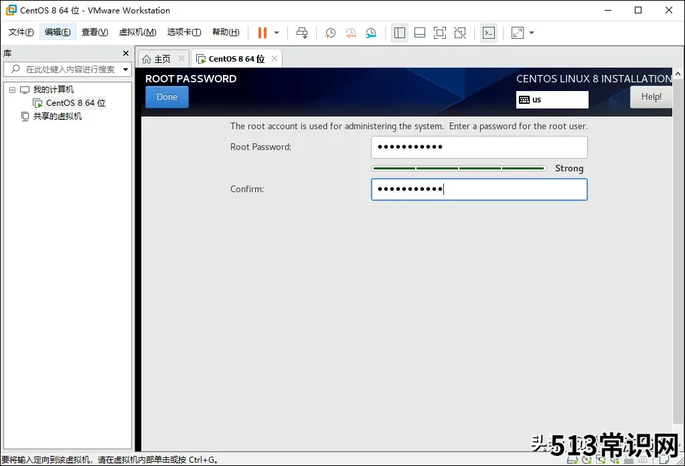This screenshot has width=685, height=466.
Task: Close the 库 library panel
Action: click(126, 54)
